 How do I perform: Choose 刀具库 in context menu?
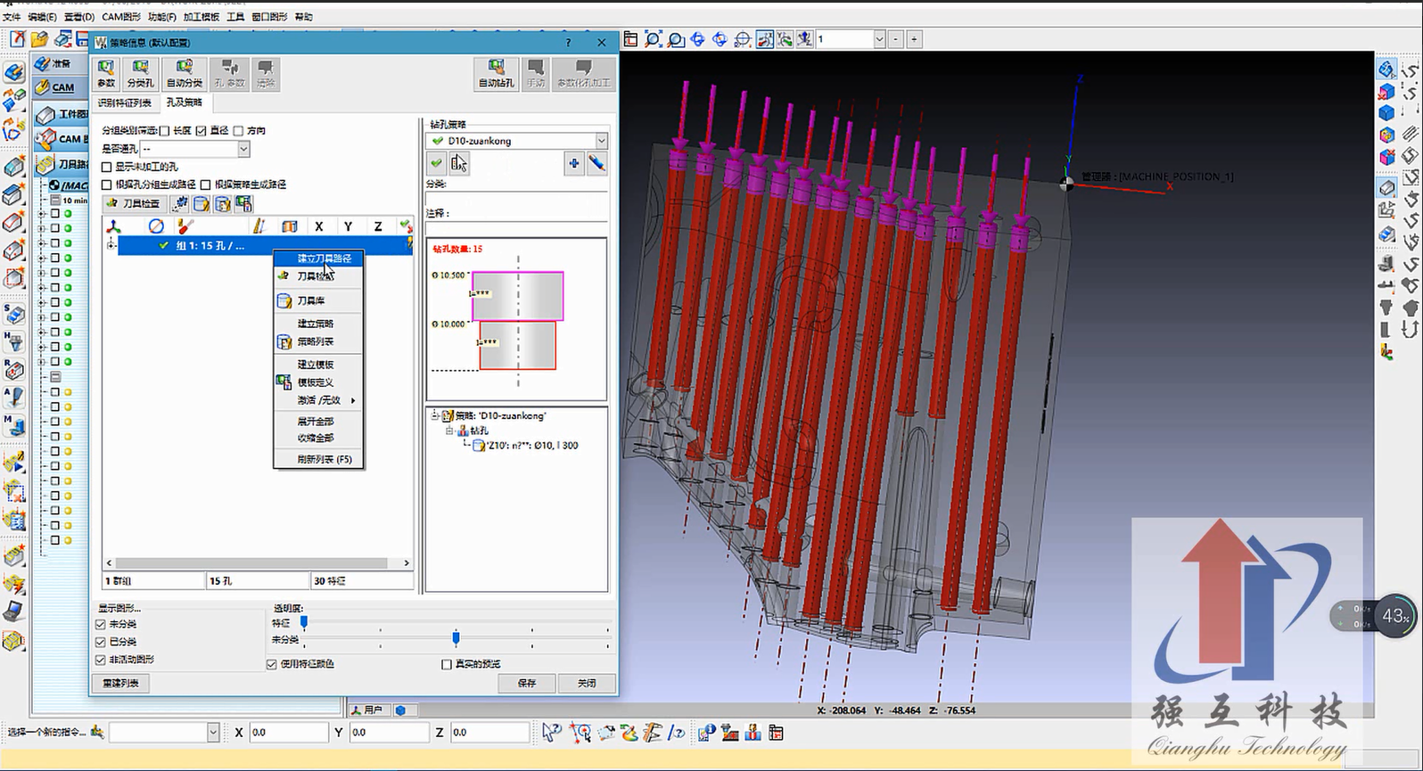pos(318,300)
